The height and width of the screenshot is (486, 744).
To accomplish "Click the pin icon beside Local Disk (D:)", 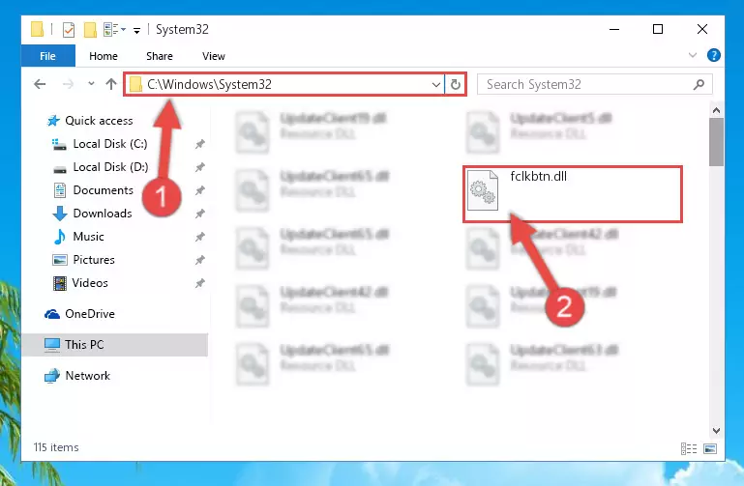I will point(199,167).
